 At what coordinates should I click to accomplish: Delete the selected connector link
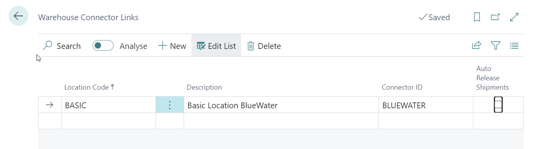tap(264, 46)
